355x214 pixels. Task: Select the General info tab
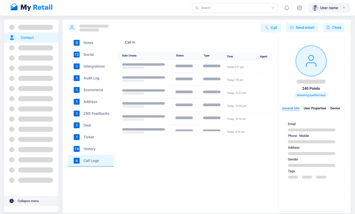(x=290, y=108)
